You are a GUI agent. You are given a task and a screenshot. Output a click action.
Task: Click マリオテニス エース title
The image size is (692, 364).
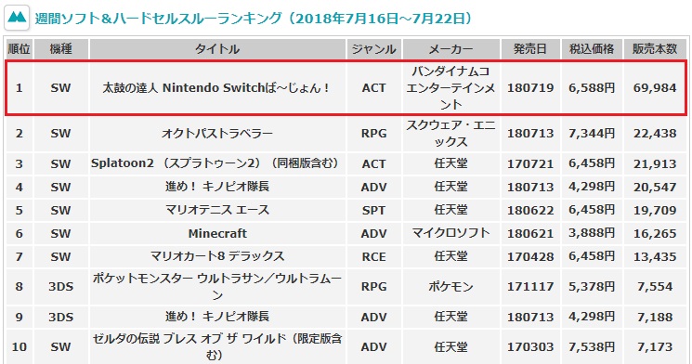click(x=217, y=210)
